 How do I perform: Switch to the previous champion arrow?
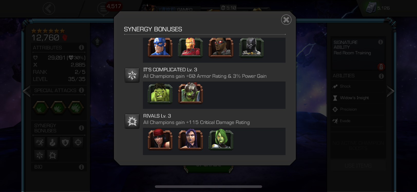[x=27, y=91]
